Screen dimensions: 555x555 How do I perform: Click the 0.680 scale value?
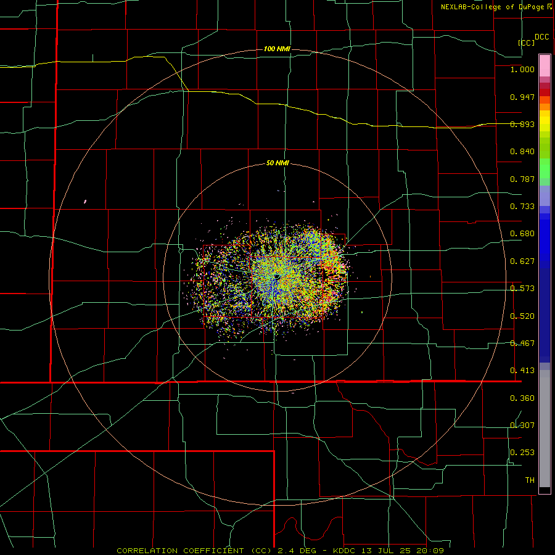(522, 234)
